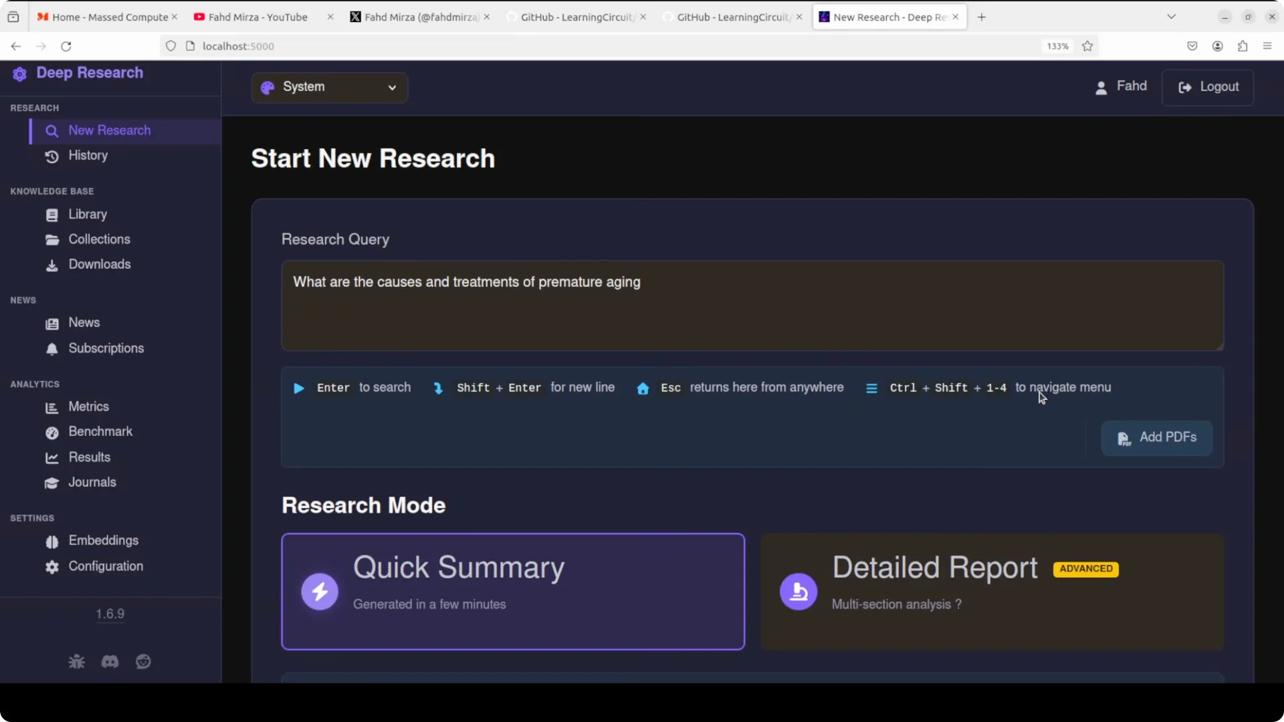1284x722 pixels.
Task: Click the ADVANCED badge on Detailed Report
Action: tap(1086, 569)
